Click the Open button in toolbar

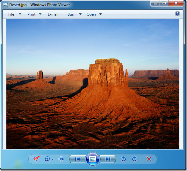pos(91,14)
